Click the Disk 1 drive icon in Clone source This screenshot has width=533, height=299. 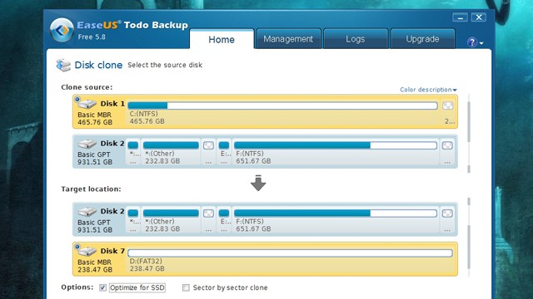coord(87,104)
